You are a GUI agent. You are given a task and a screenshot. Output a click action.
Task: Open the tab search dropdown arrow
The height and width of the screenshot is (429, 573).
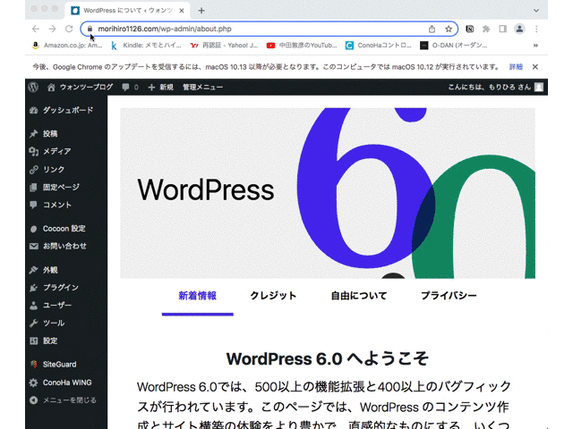point(536,11)
